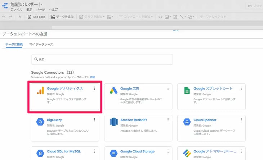
Task: Switch to the マイデータソース tab
Action: coord(41,44)
